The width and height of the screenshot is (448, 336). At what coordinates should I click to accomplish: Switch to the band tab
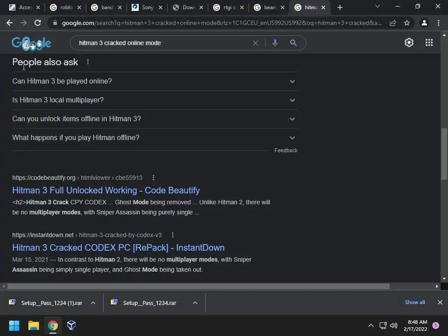107,7
